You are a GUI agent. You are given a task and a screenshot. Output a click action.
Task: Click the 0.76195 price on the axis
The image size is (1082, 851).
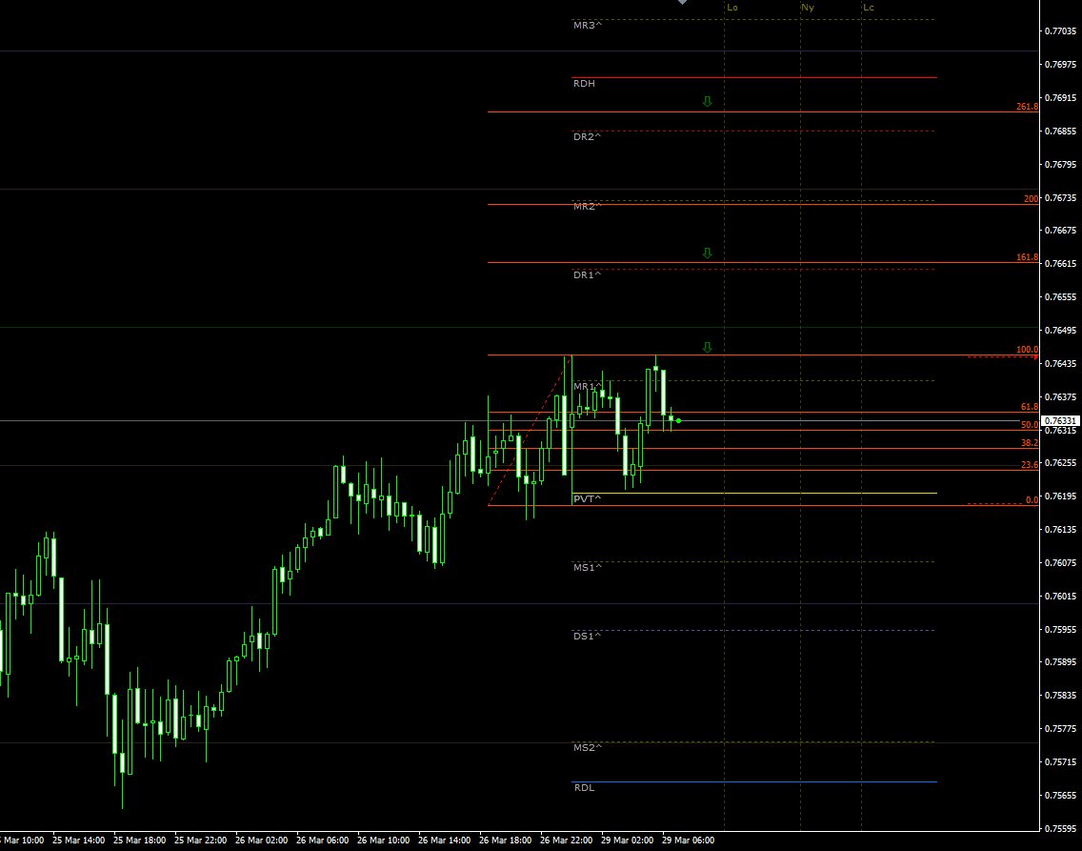point(1060,496)
